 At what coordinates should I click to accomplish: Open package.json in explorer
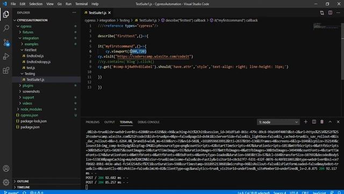point(30,127)
